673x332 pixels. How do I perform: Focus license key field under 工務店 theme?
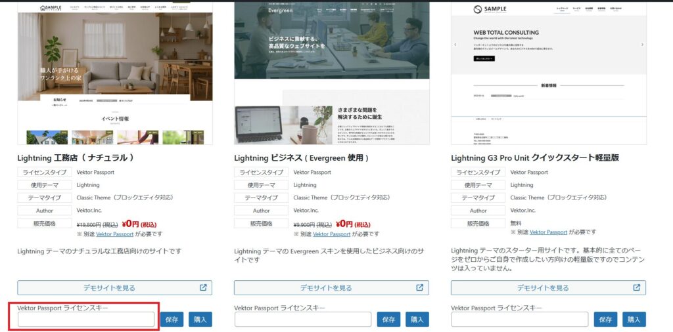tap(86, 320)
